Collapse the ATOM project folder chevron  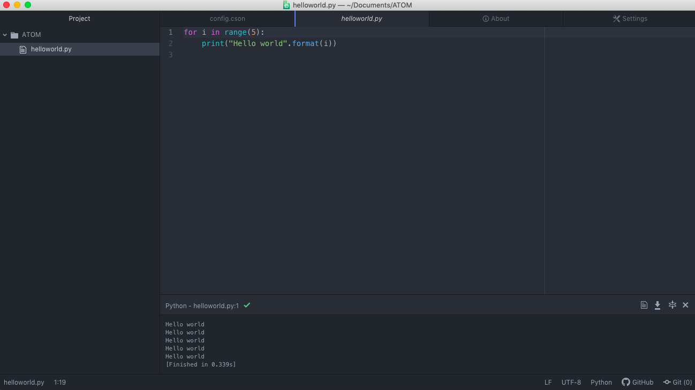click(5, 35)
